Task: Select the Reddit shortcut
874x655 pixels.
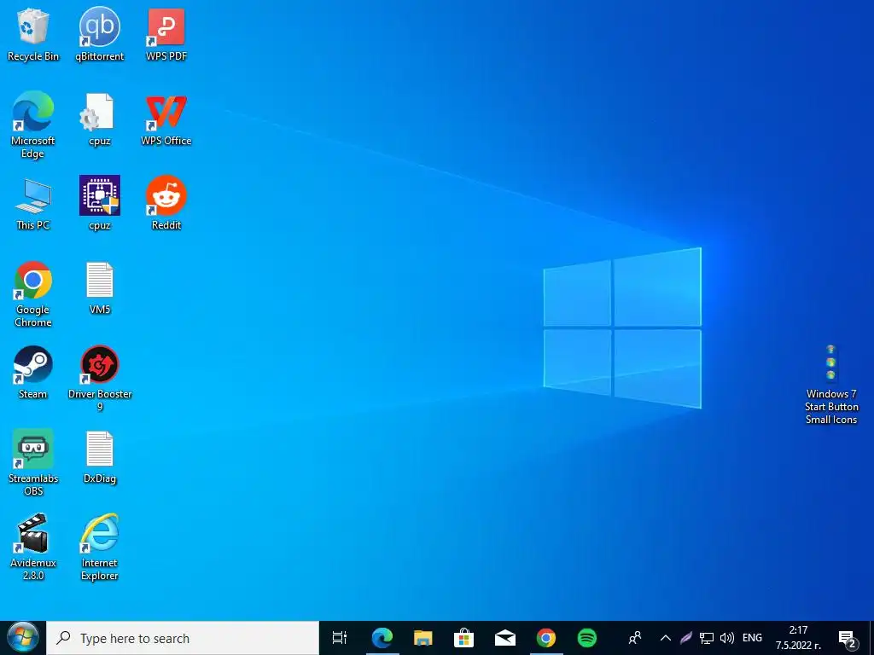Action: (166, 204)
